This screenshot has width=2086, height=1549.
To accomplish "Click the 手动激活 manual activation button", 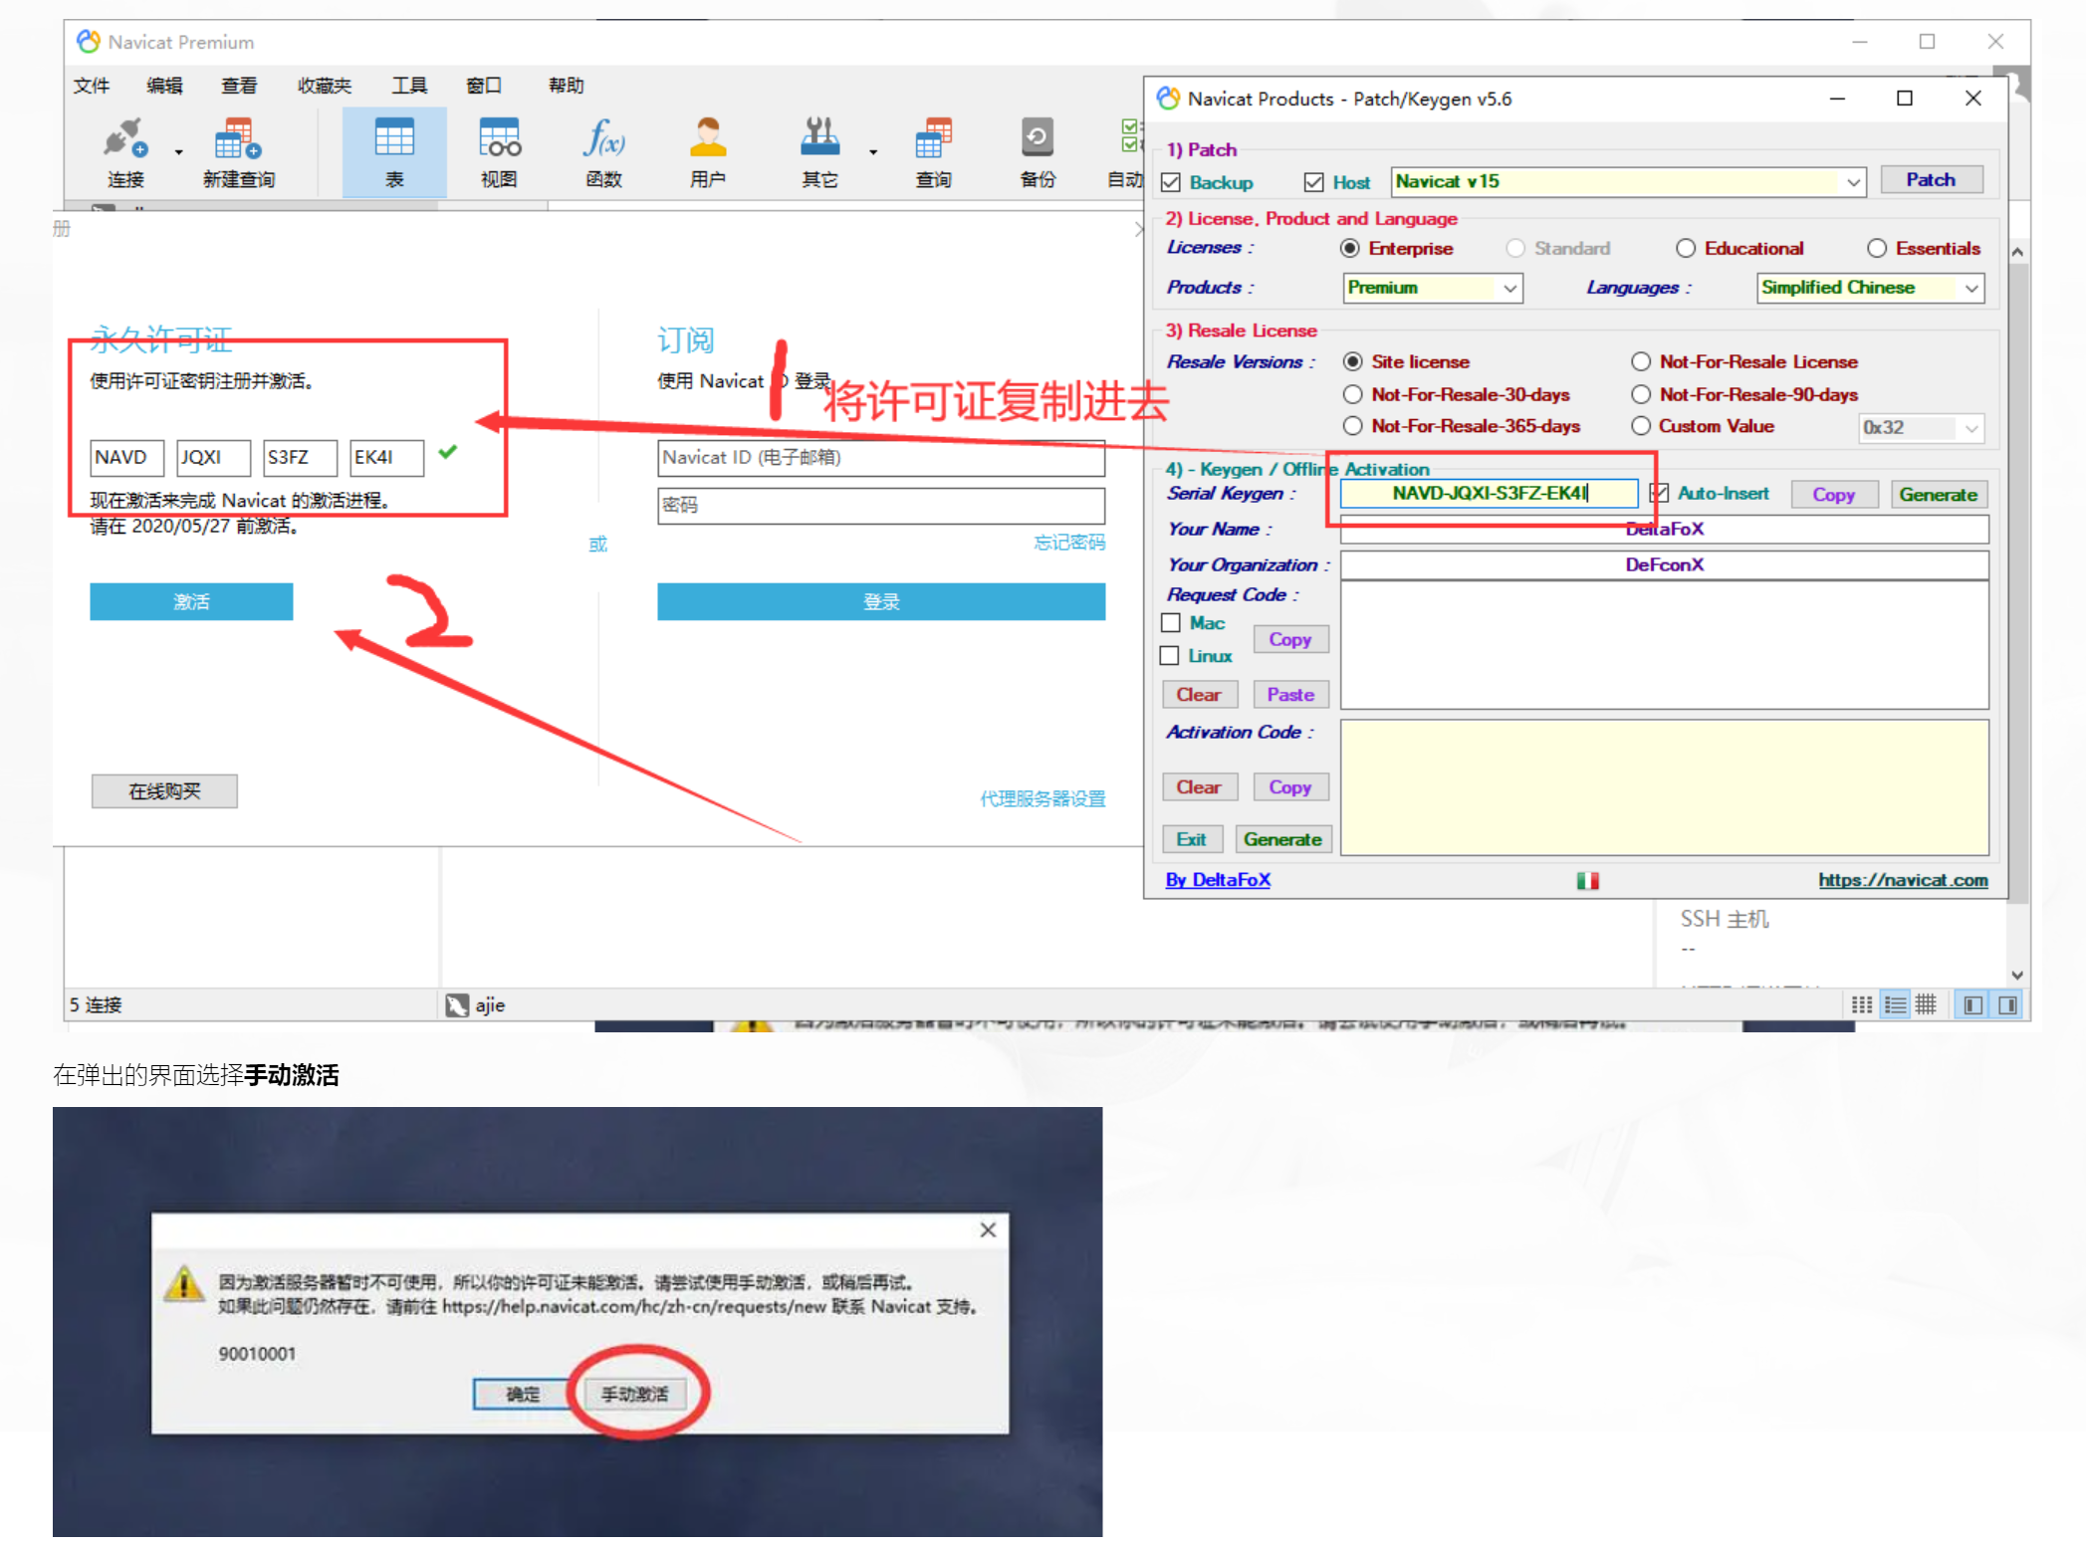I will [634, 1394].
